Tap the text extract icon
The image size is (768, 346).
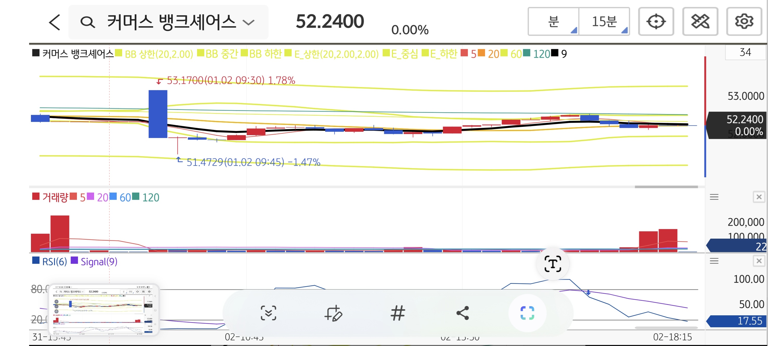[x=553, y=264]
